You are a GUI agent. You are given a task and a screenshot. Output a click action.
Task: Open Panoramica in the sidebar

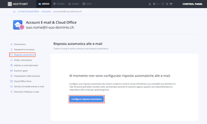tap(20, 44)
